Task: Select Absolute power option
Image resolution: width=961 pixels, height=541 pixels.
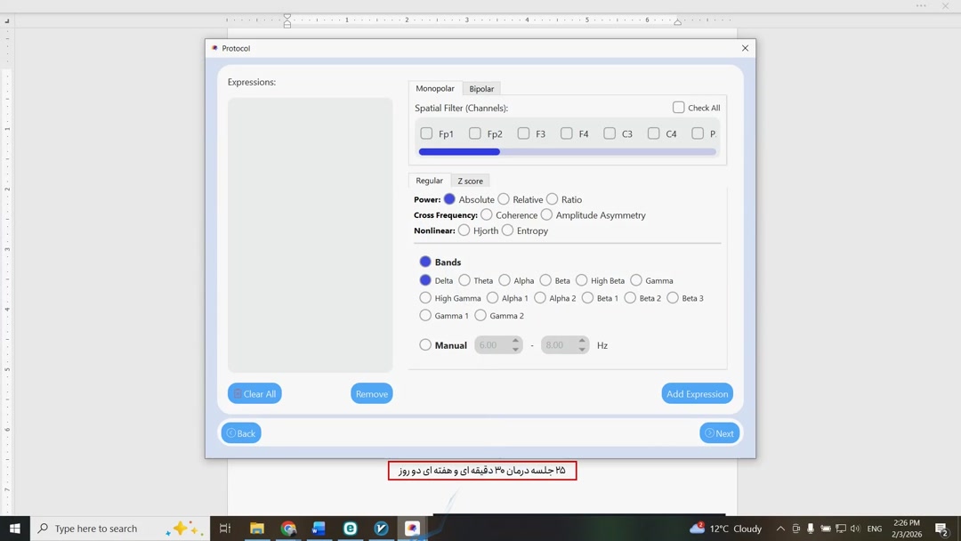Action: click(x=449, y=199)
